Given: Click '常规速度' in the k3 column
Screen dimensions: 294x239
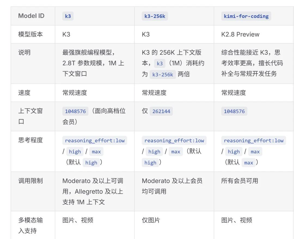Looking at the screenshot, I should pos(75,93).
